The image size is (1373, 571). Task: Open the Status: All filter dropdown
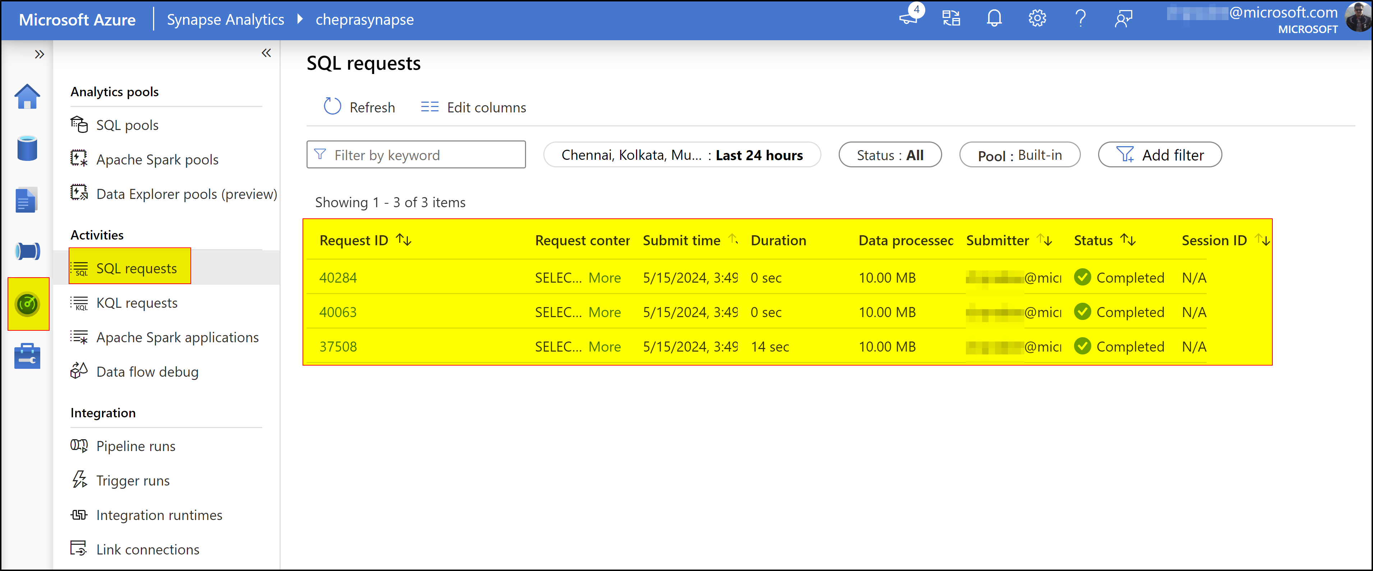890,154
